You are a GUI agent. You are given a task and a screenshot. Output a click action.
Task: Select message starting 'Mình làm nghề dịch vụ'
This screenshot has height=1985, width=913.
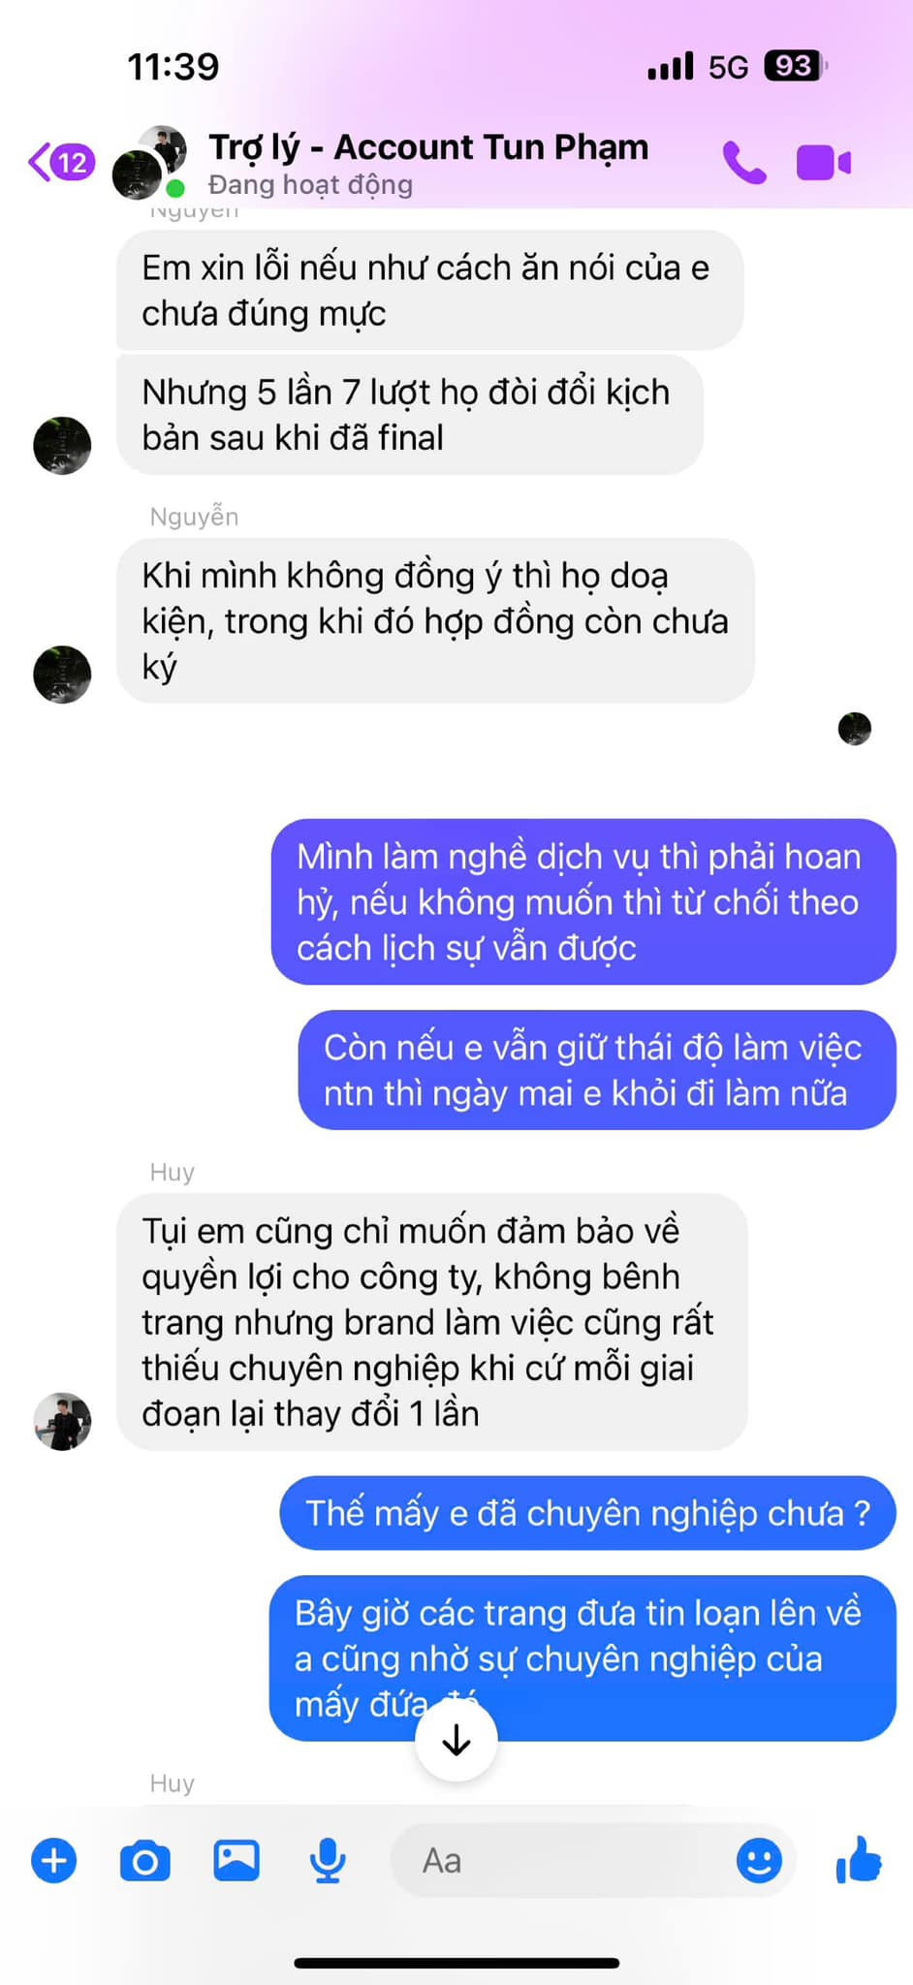tap(583, 902)
